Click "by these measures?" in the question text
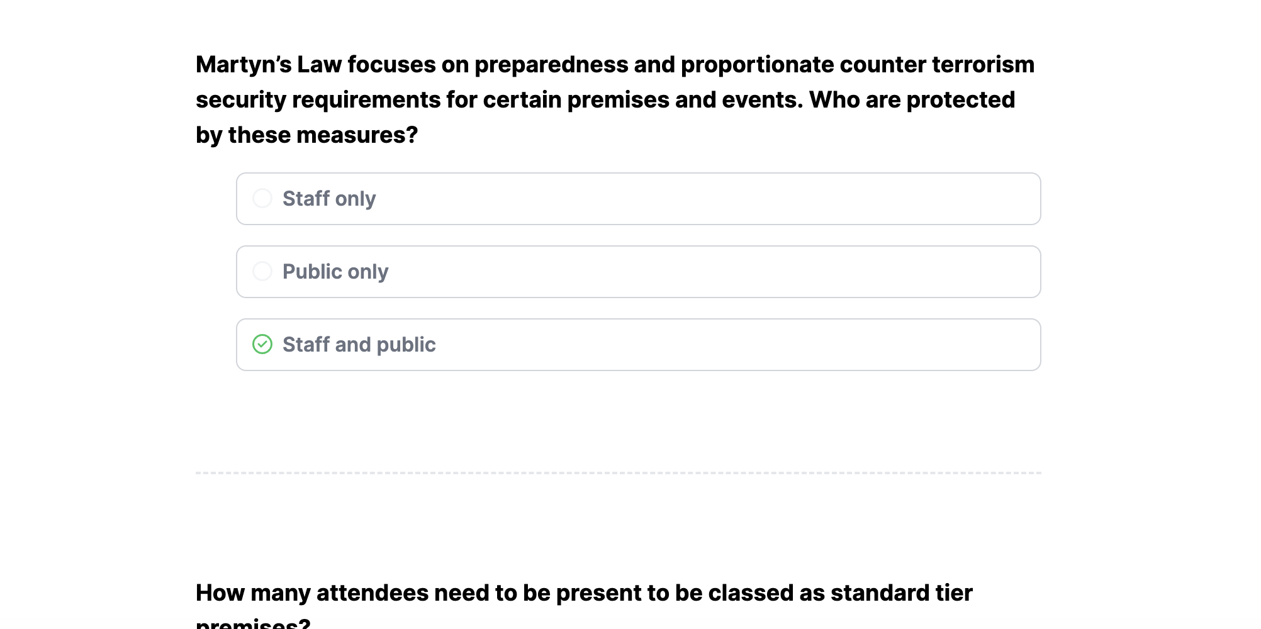Screen dimensions: 1261x629 click(306, 135)
